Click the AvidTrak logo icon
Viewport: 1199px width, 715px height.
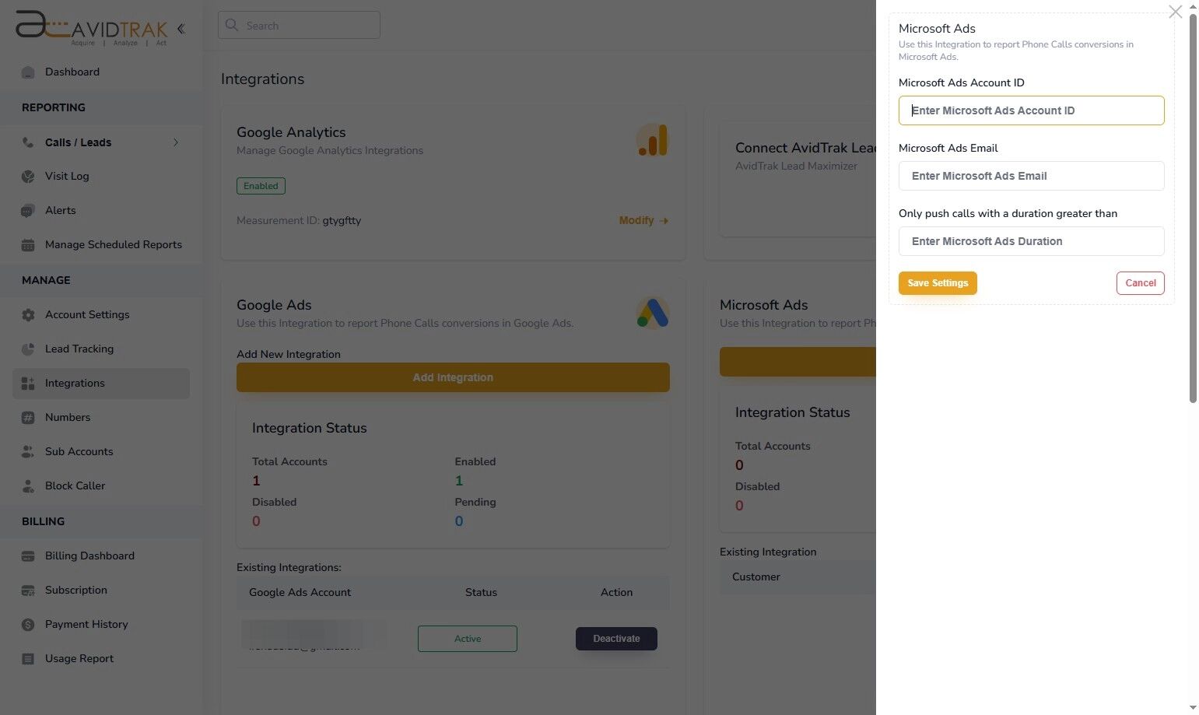30,26
